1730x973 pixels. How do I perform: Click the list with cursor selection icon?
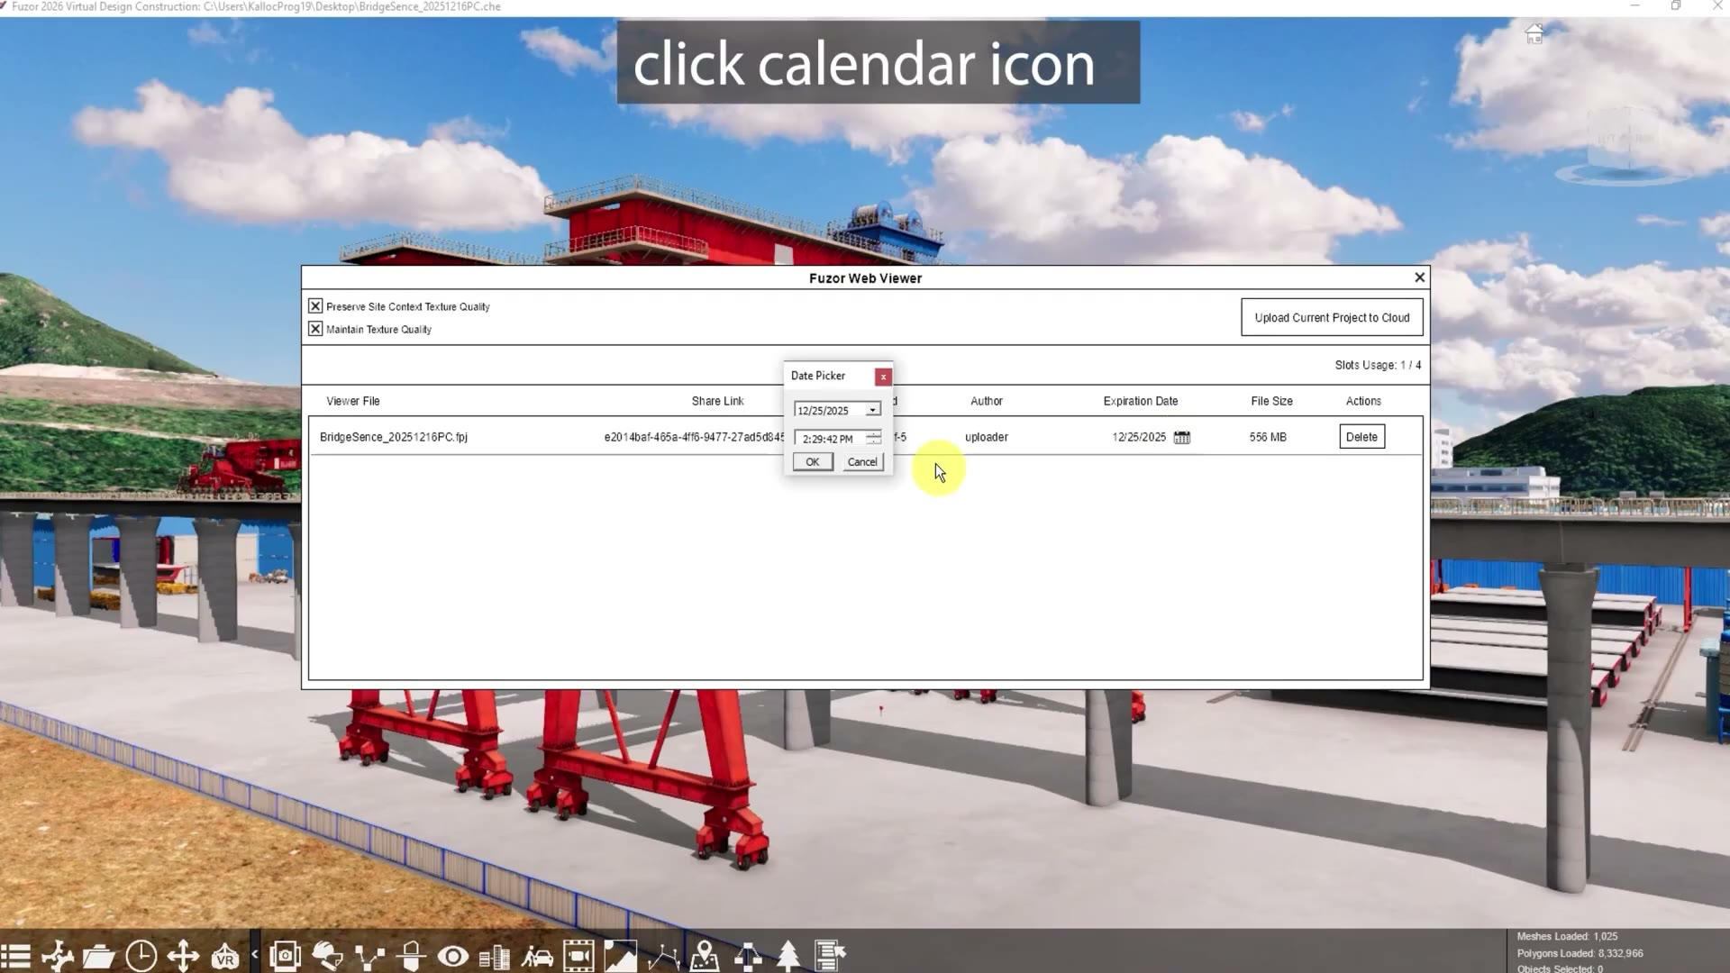830,956
